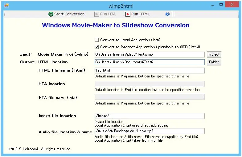Uncheck Convert to Internet Application (.html) checkbox
Viewport: 242px width, 157px height.
pos(97,47)
